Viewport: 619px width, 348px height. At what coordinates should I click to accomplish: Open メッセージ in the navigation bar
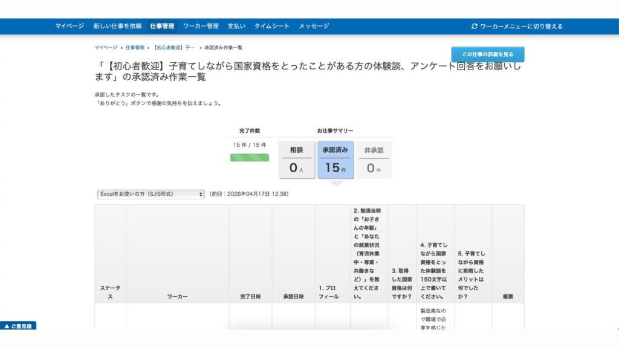pyautogui.click(x=314, y=26)
